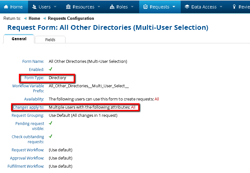
Task: Toggle the Pending request visible checkmark
Action: pos(50,123)
